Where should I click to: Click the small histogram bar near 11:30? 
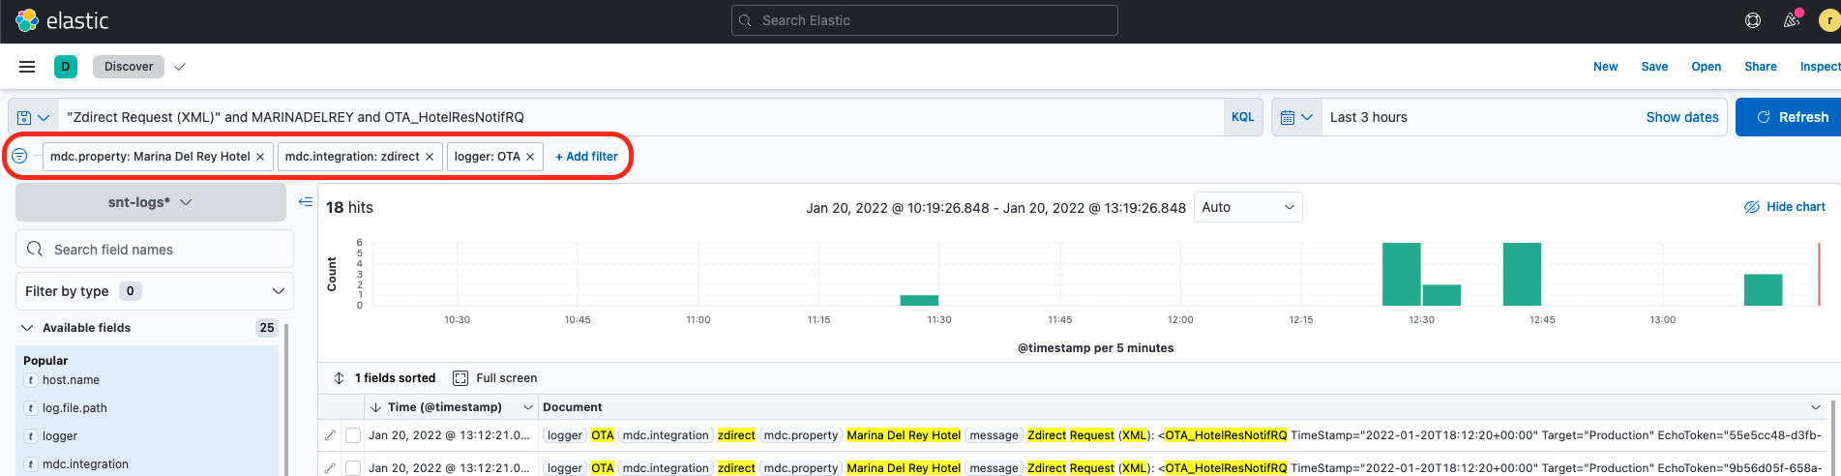[x=919, y=300]
